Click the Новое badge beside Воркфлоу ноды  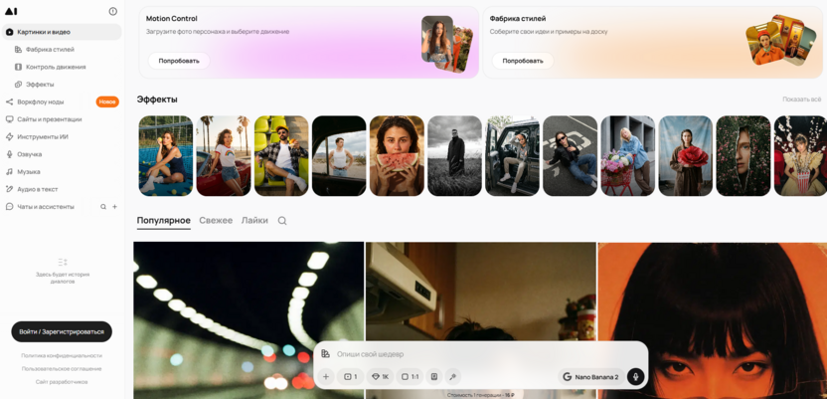coord(107,101)
